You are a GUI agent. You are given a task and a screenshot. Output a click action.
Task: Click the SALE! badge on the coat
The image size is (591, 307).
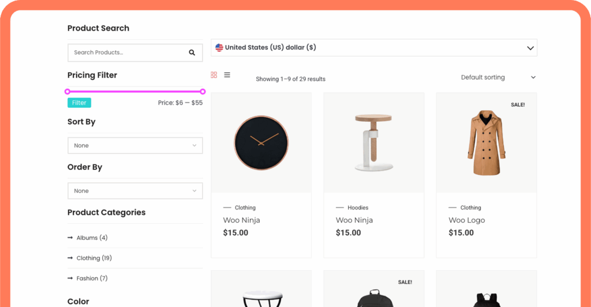[518, 105]
